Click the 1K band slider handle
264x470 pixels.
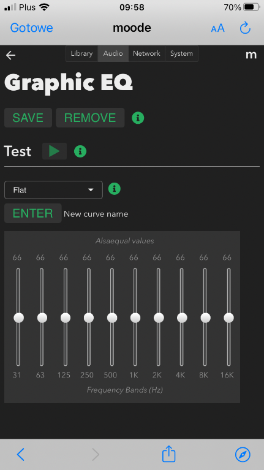pos(135,318)
